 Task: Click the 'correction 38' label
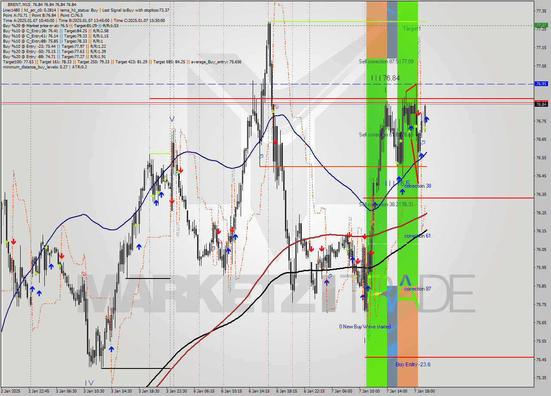pos(418,186)
